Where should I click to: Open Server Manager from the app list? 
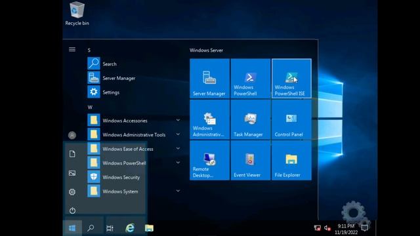[x=134, y=78]
